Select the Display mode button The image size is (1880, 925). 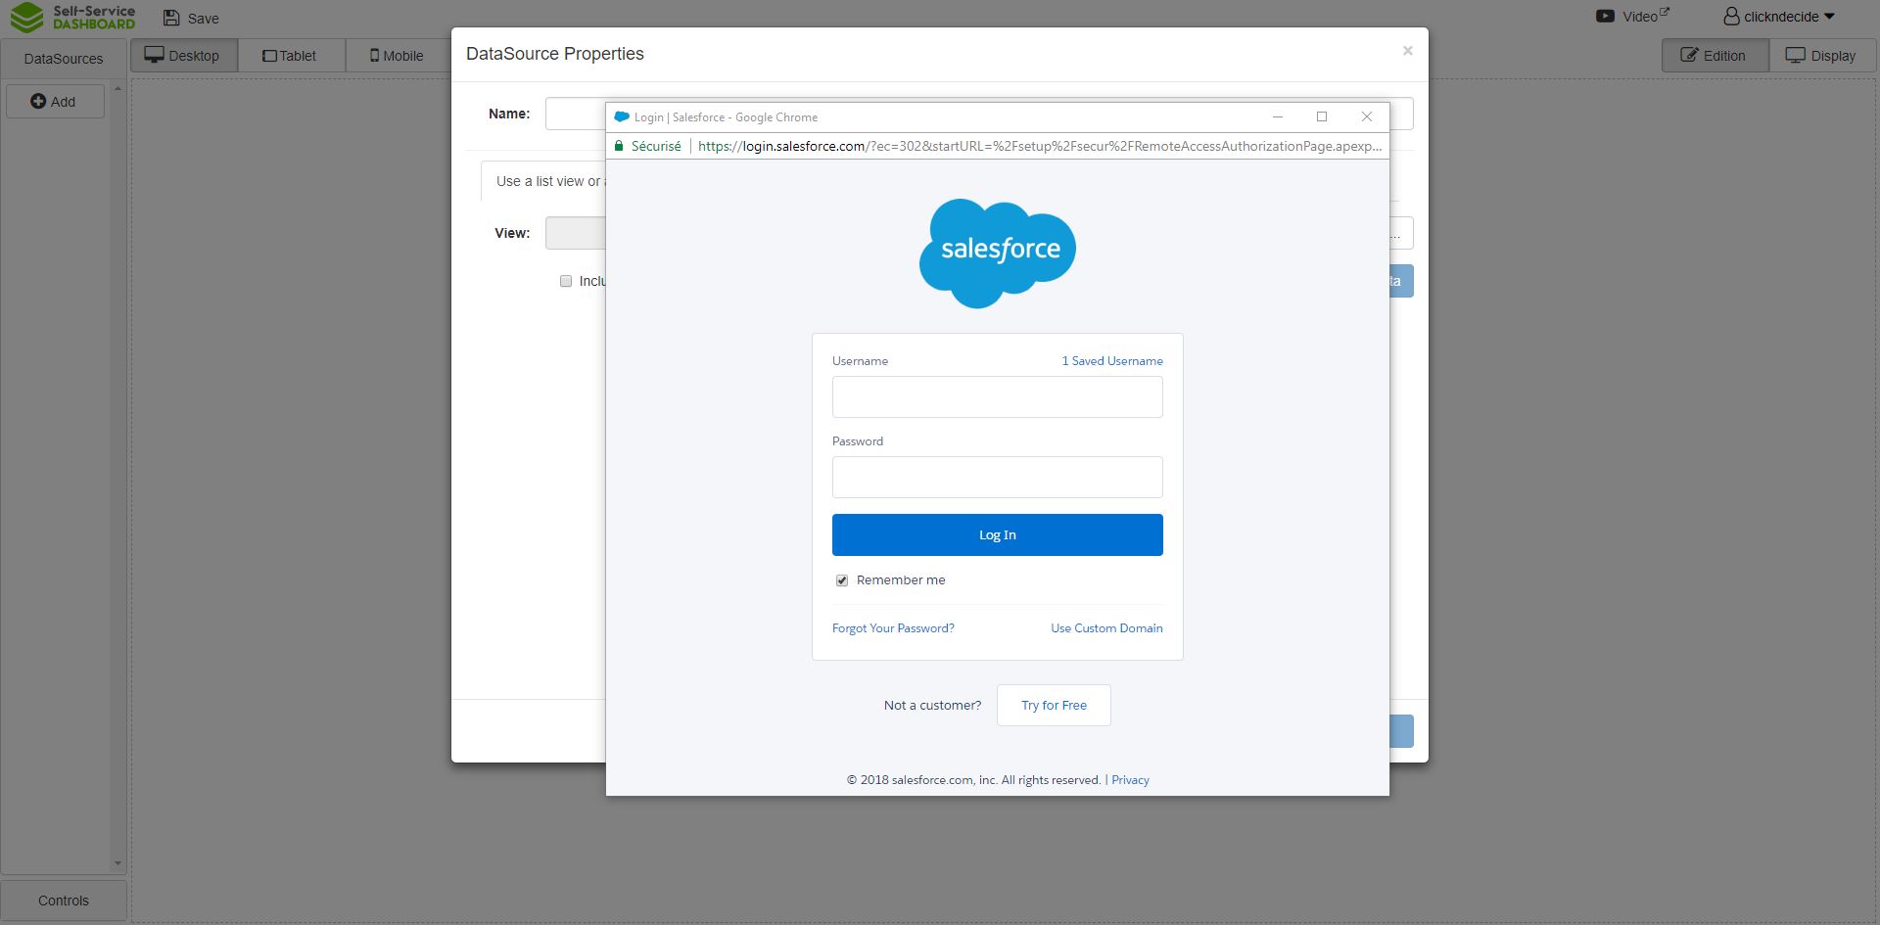(1822, 56)
